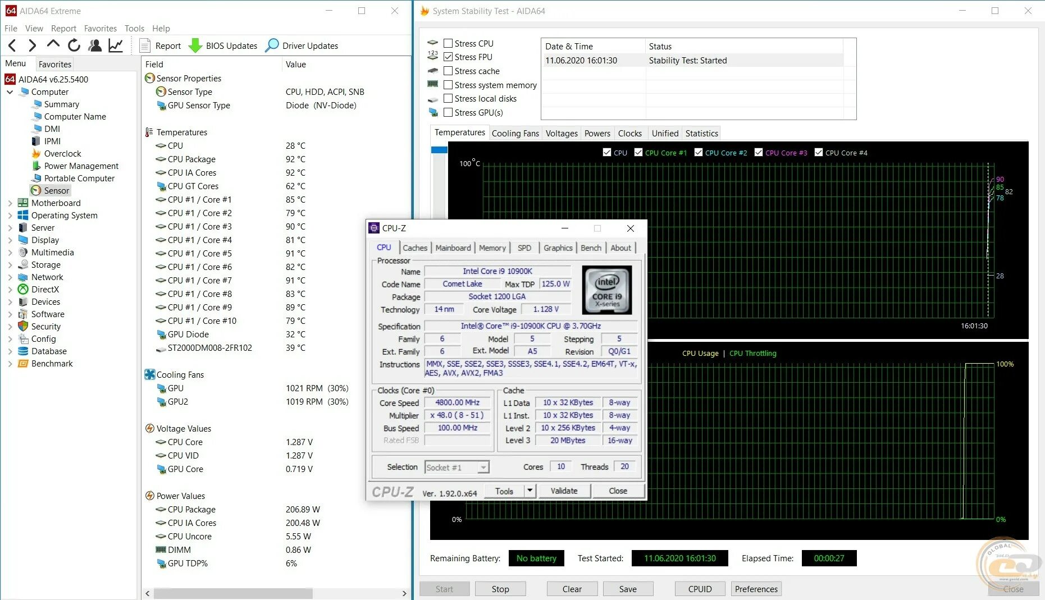Expand the Motherboard tree node
The height and width of the screenshot is (600, 1045).
(x=10, y=203)
